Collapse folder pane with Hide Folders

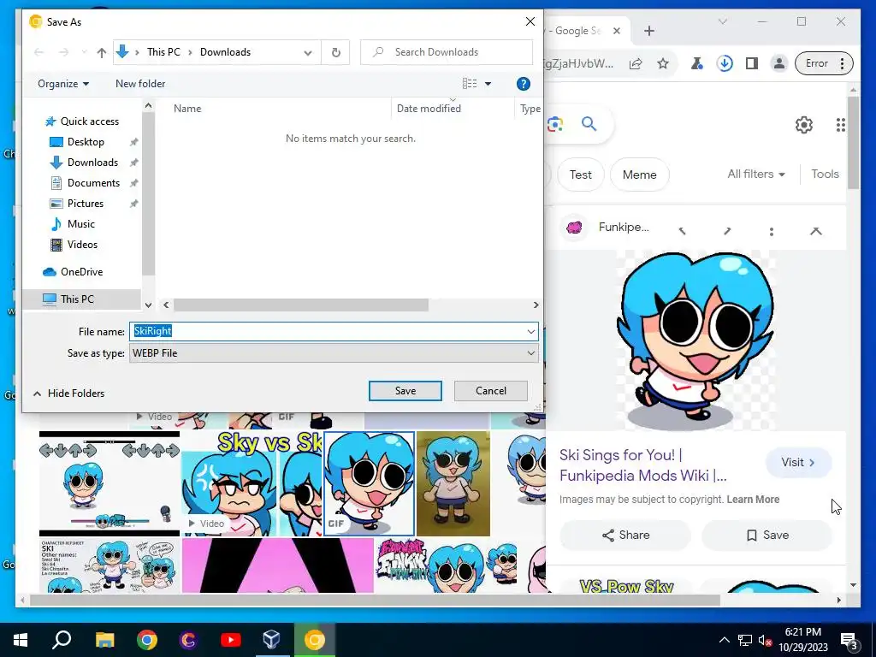(69, 394)
